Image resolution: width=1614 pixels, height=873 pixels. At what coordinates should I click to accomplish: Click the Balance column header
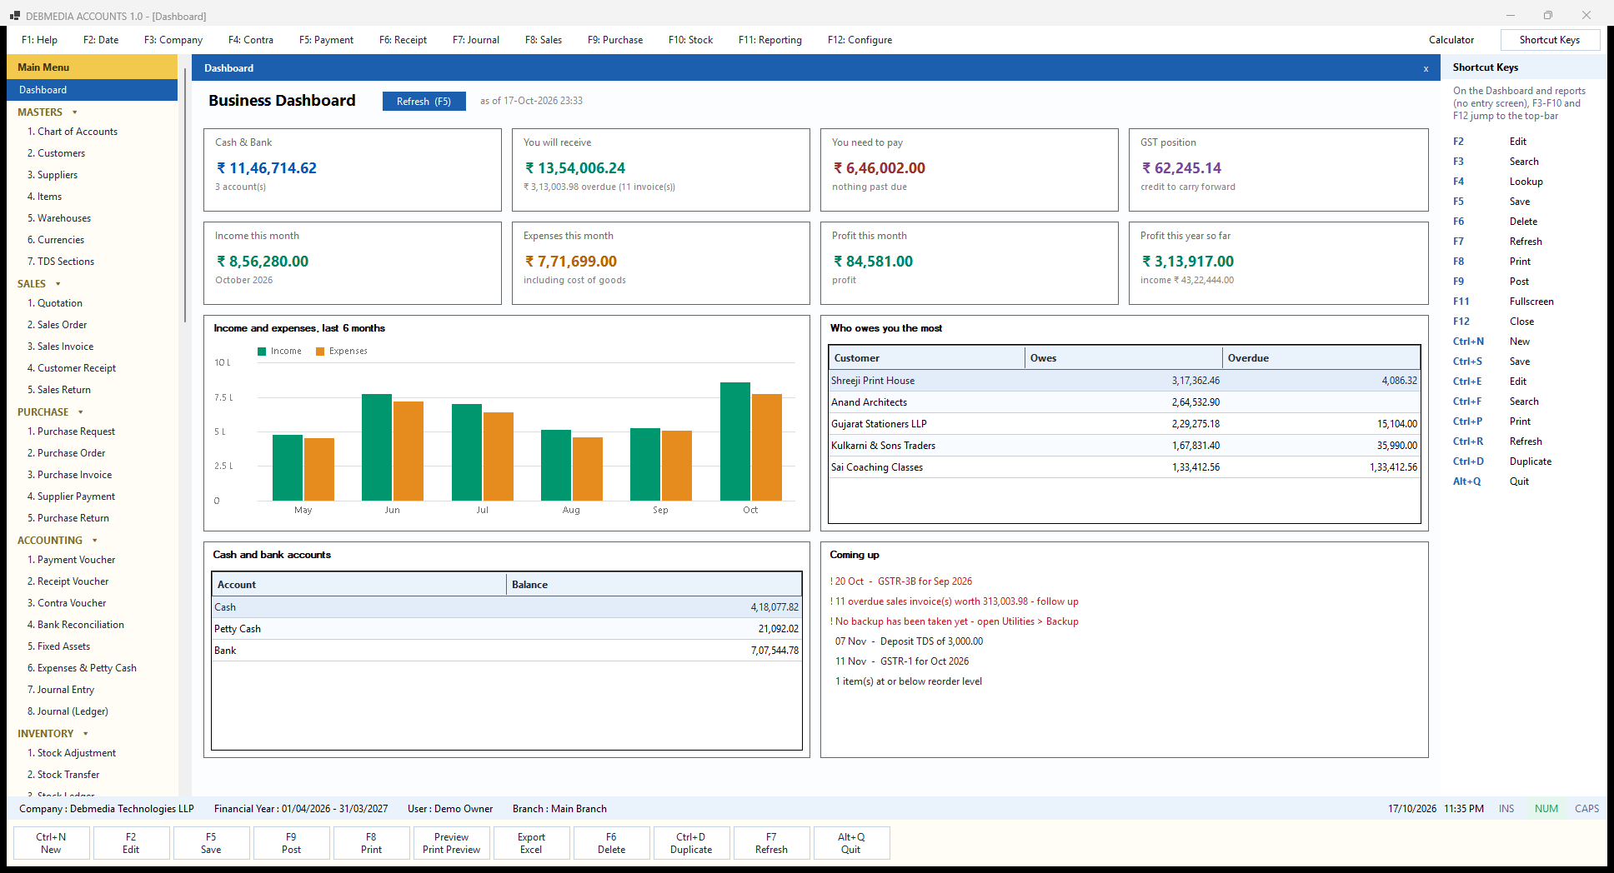[654, 585]
